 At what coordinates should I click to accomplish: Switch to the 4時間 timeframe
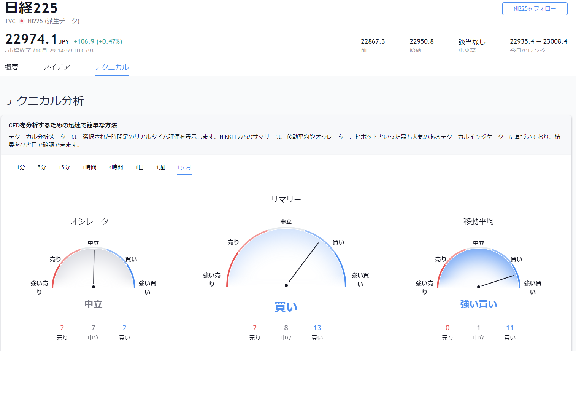116,167
